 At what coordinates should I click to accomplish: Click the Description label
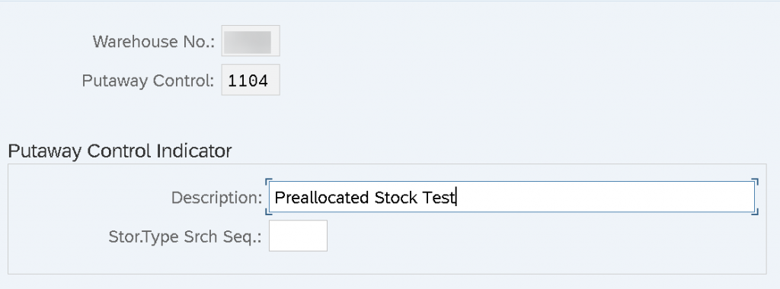click(217, 198)
